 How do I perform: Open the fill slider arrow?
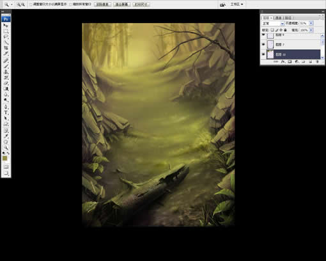click(311, 30)
